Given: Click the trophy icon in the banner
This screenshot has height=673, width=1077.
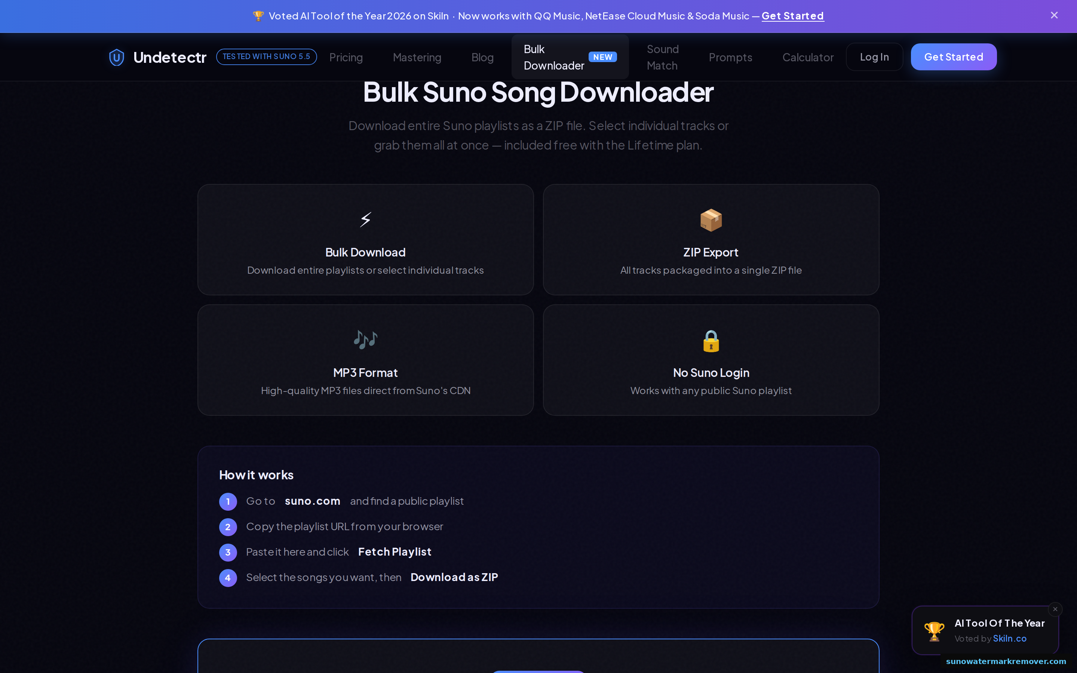Looking at the screenshot, I should tap(258, 16).
